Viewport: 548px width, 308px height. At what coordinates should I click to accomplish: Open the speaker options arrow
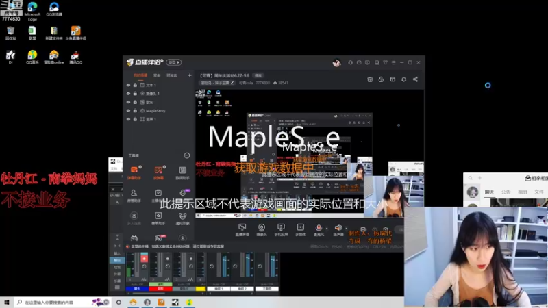(x=346, y=228)
